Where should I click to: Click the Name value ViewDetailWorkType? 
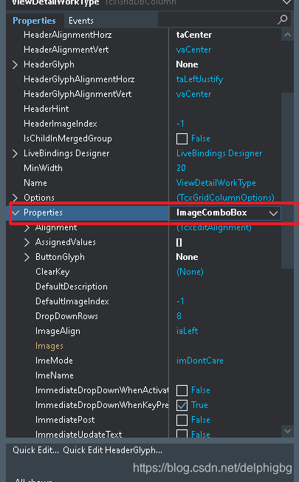(x=216, y=183)
